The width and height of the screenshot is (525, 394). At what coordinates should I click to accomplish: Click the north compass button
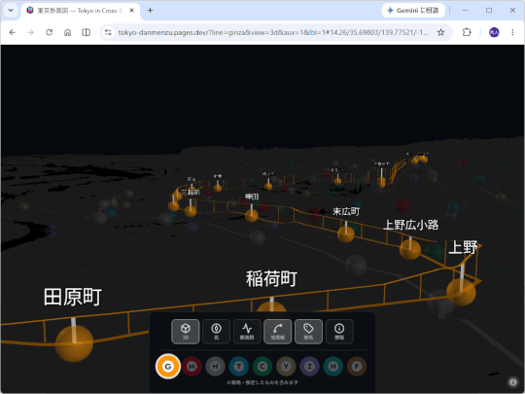coord(216,332)
